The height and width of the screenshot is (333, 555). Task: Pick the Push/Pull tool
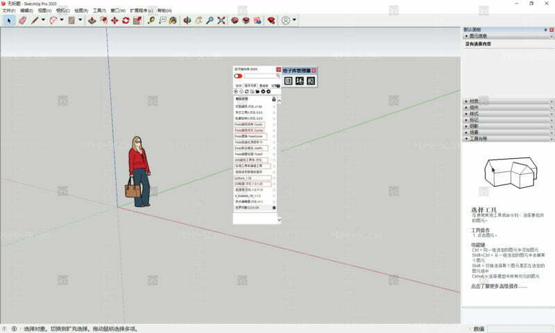(92, 20)
